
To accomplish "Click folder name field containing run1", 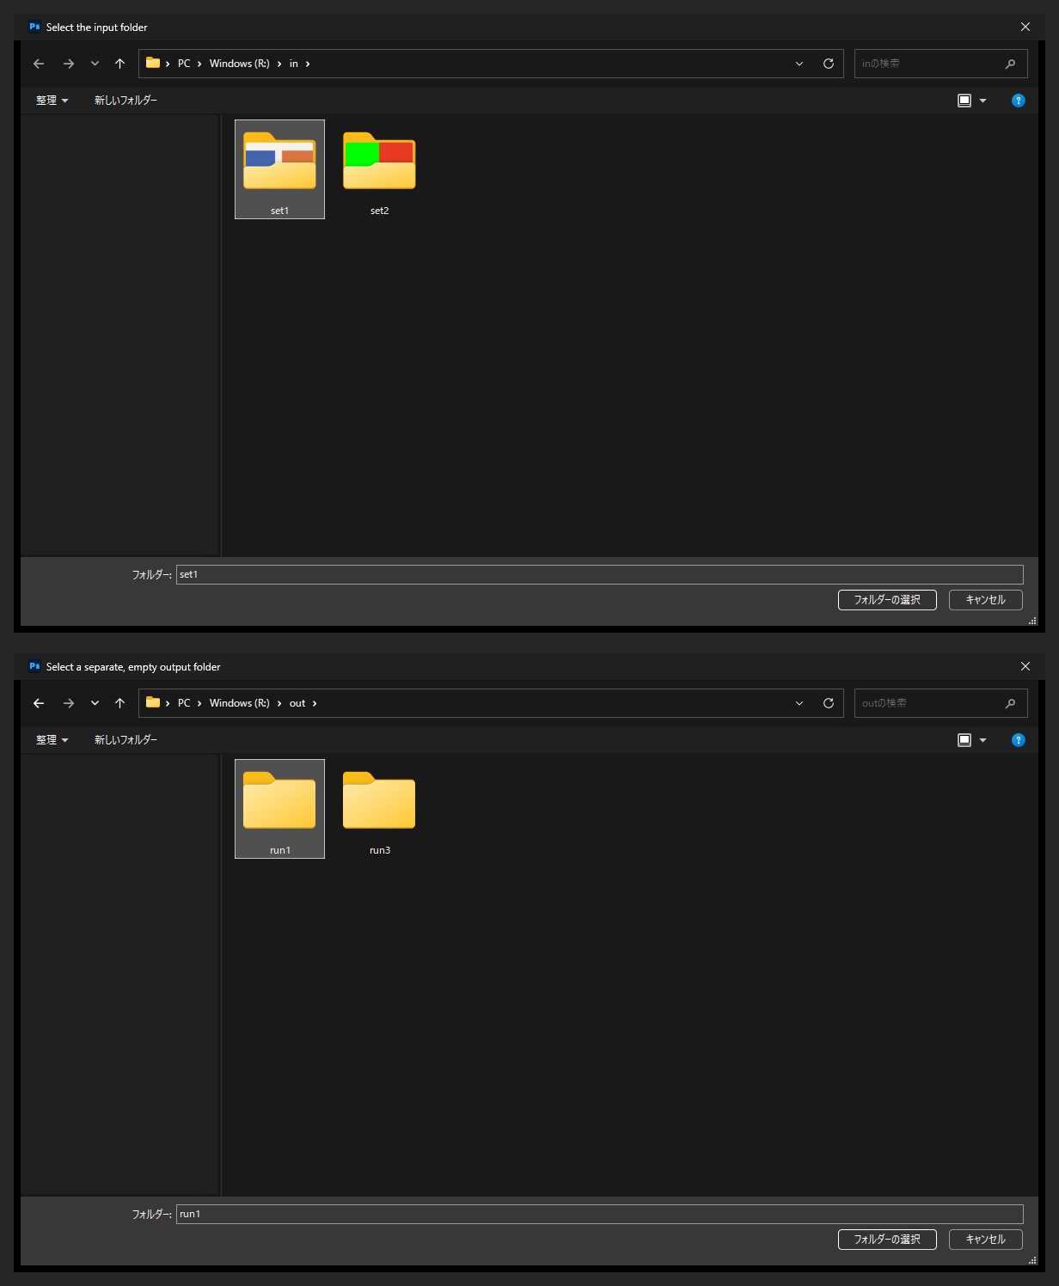I will click(600, 1214).
